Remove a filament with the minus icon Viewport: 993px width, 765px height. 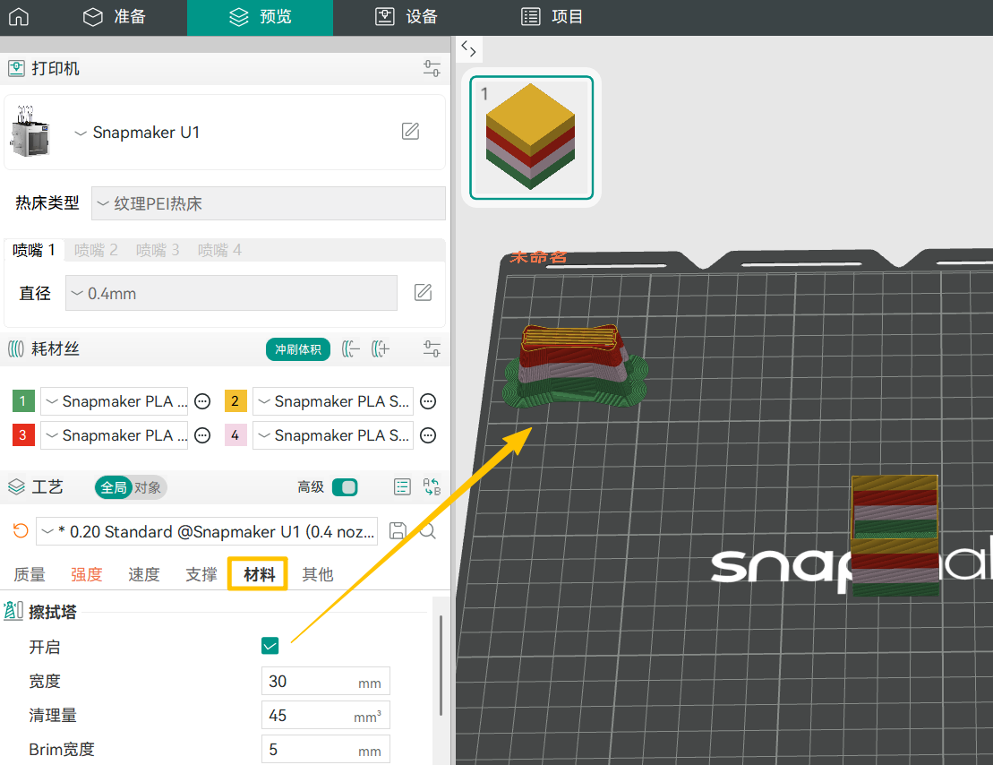click(x=351, y=348)
